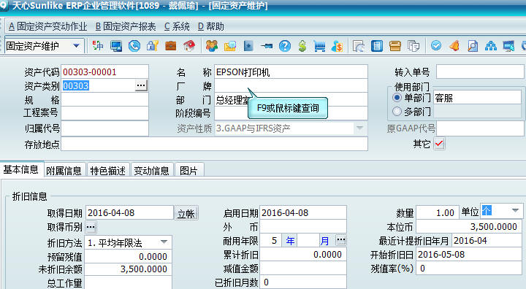
Task: Click the 立帐 button
Action: click(x=186, y=213)
